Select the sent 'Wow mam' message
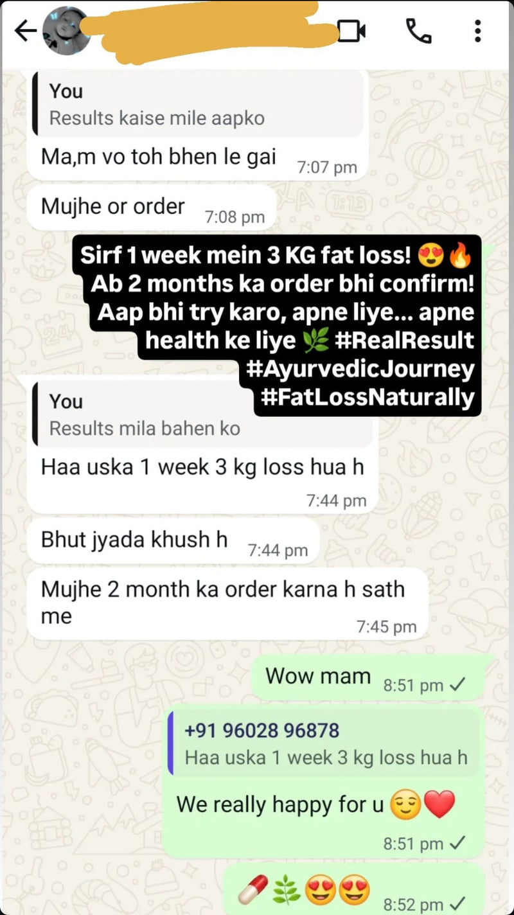The image size is (514, 915). 318,676
